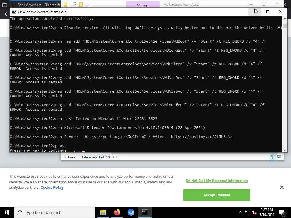Open the Windows Start menu

(7, 212)
